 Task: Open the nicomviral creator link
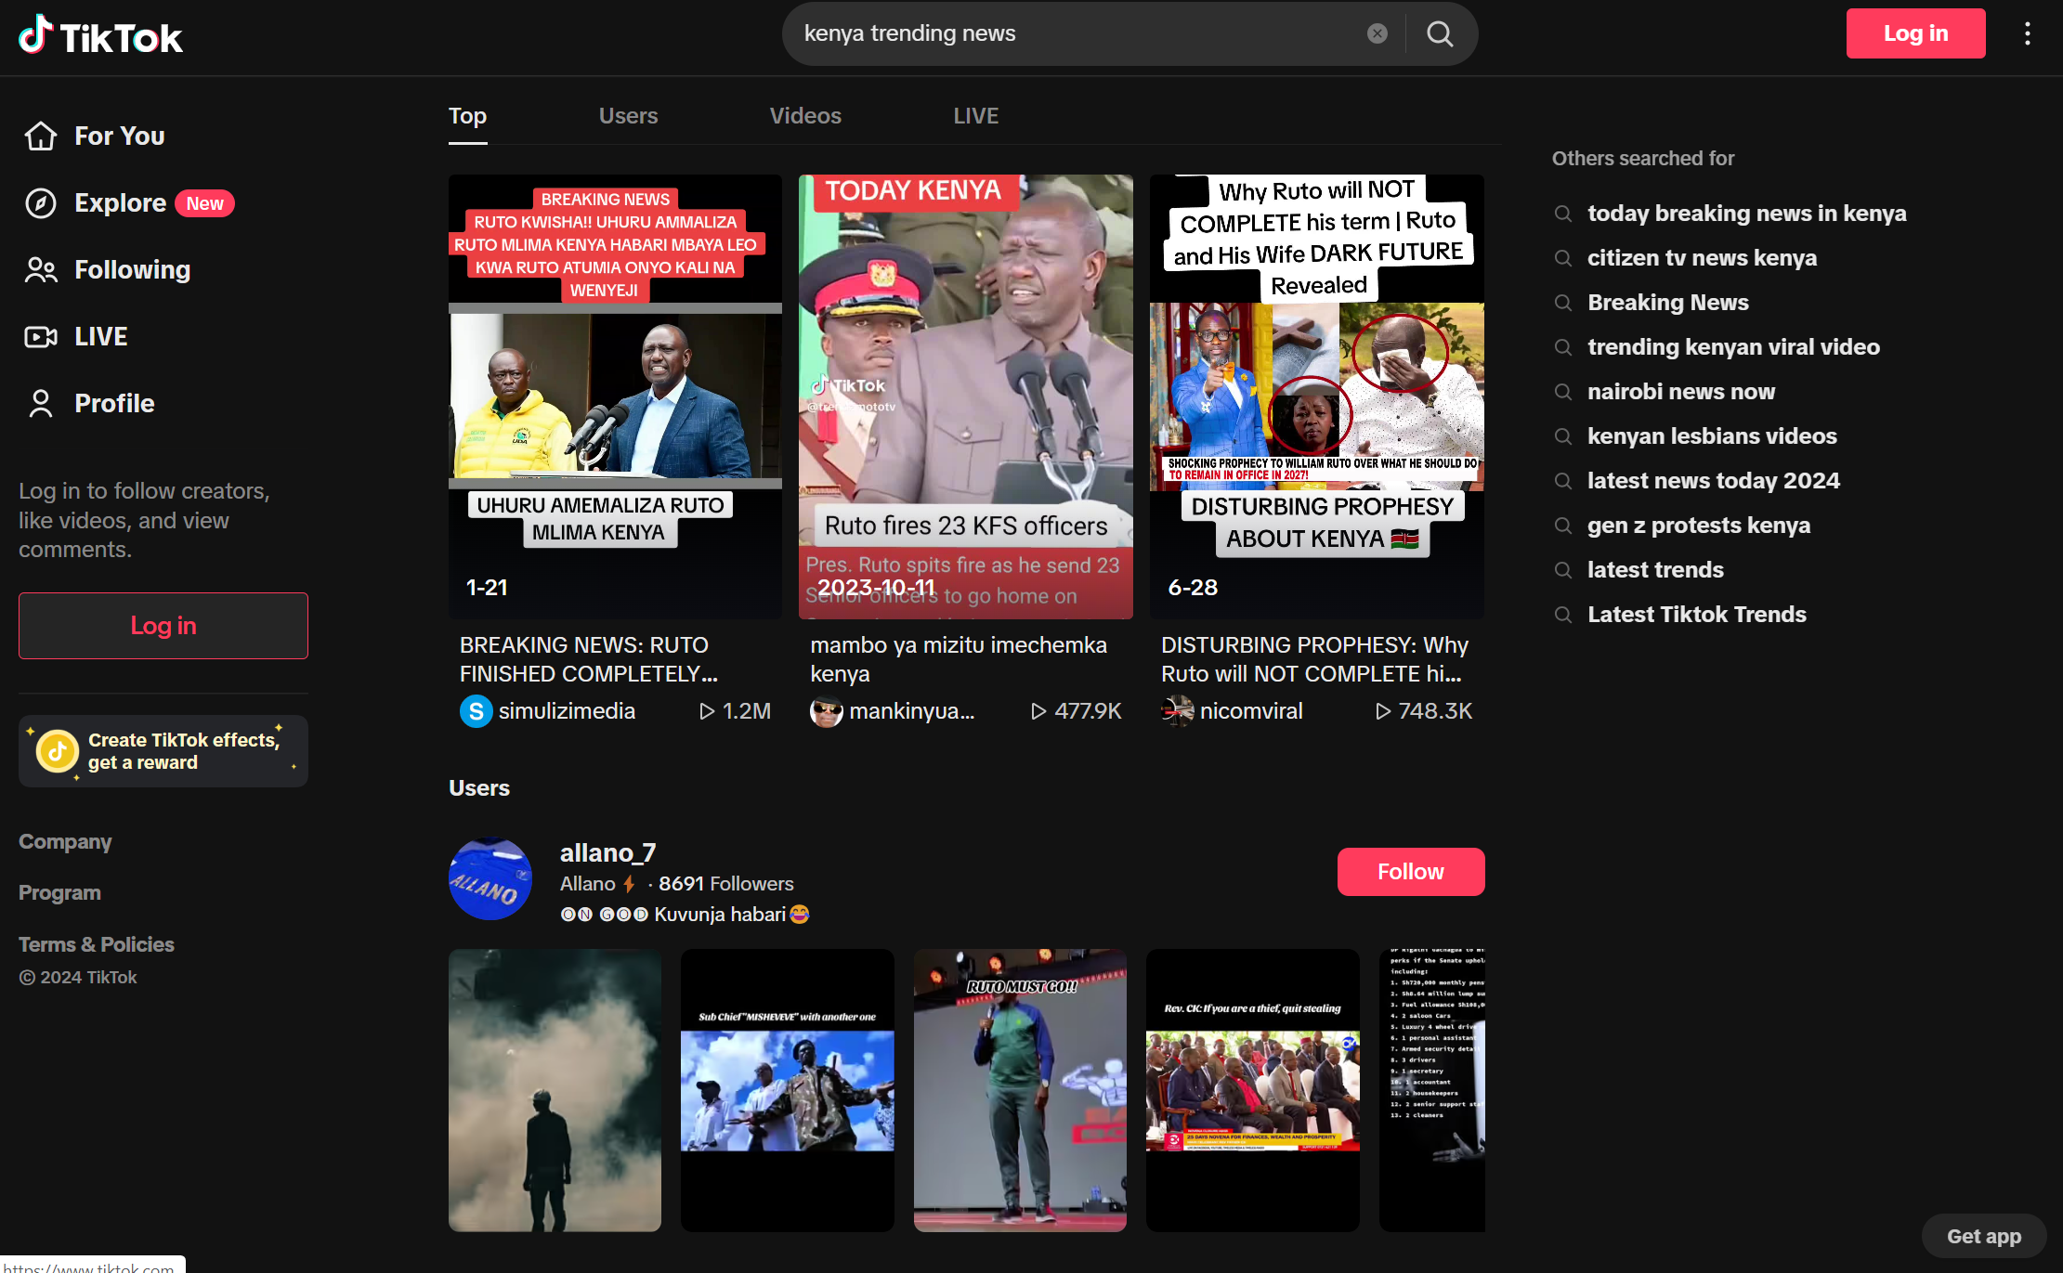click(x=1251, y=711)
